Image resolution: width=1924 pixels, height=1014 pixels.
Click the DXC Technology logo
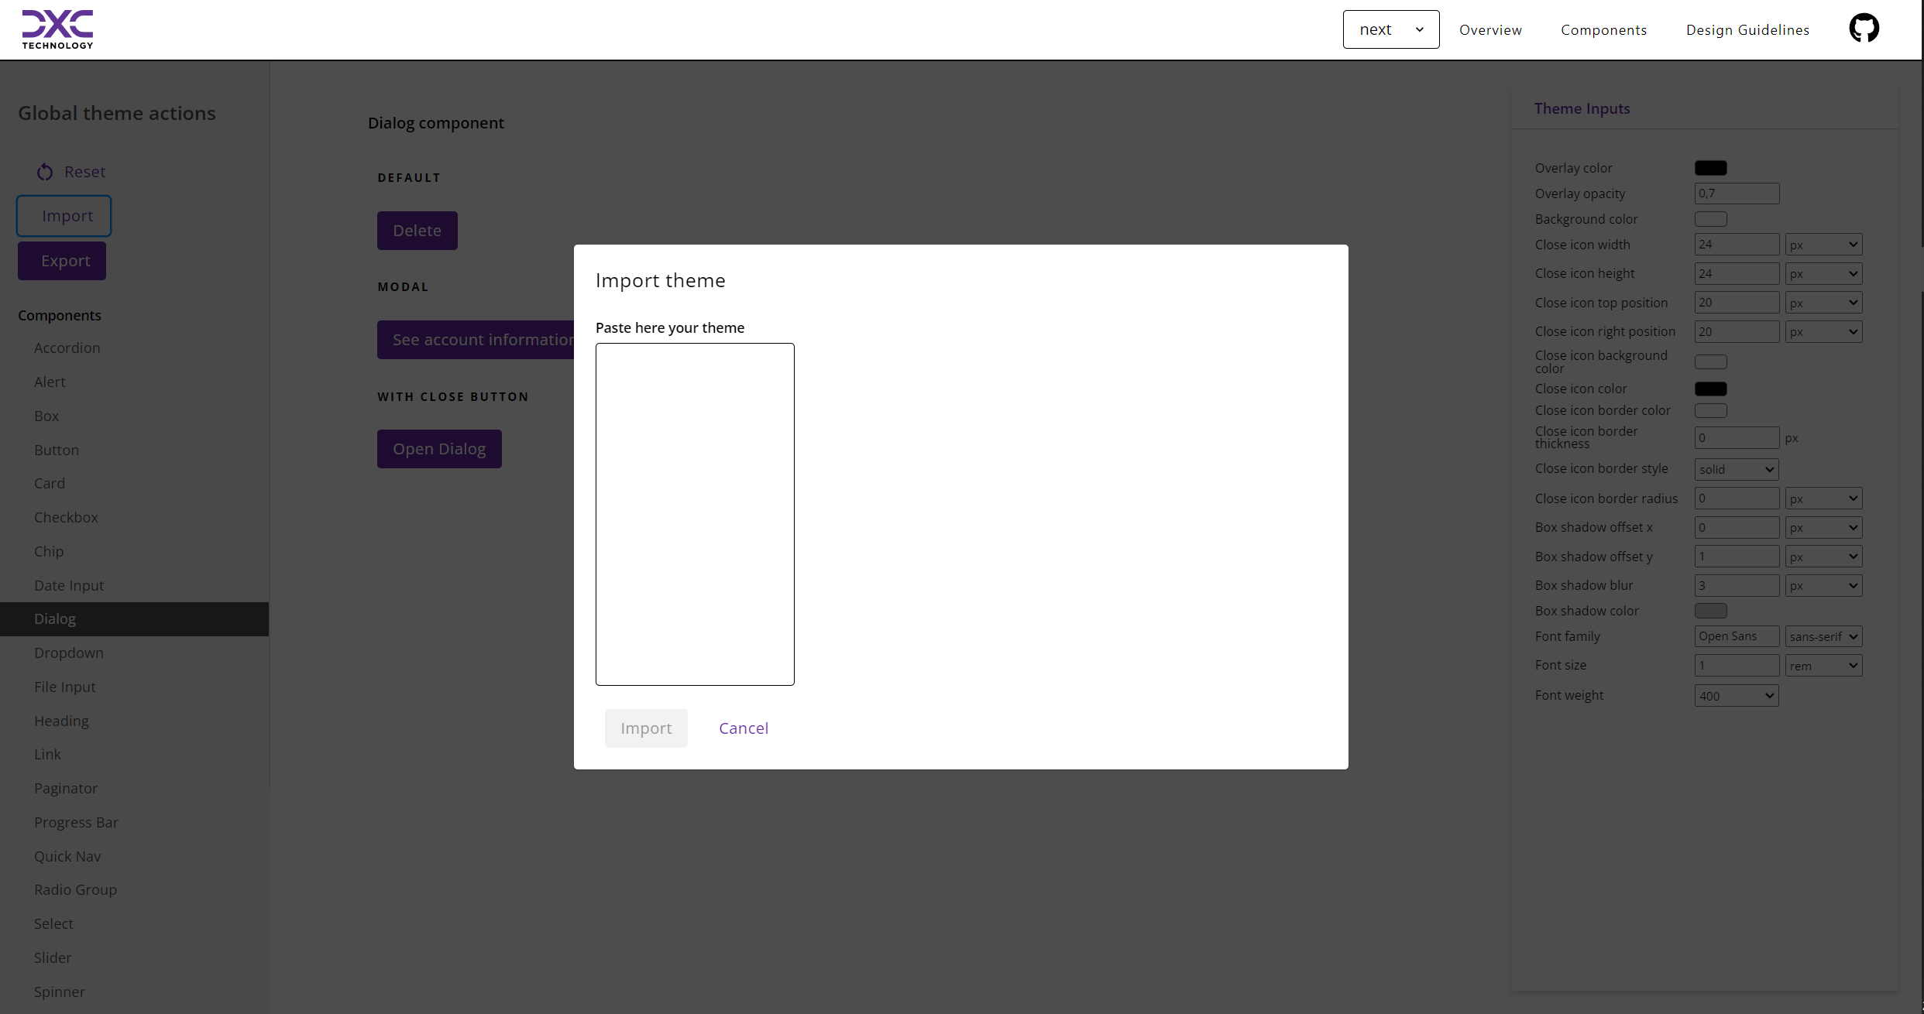[57, 29]
